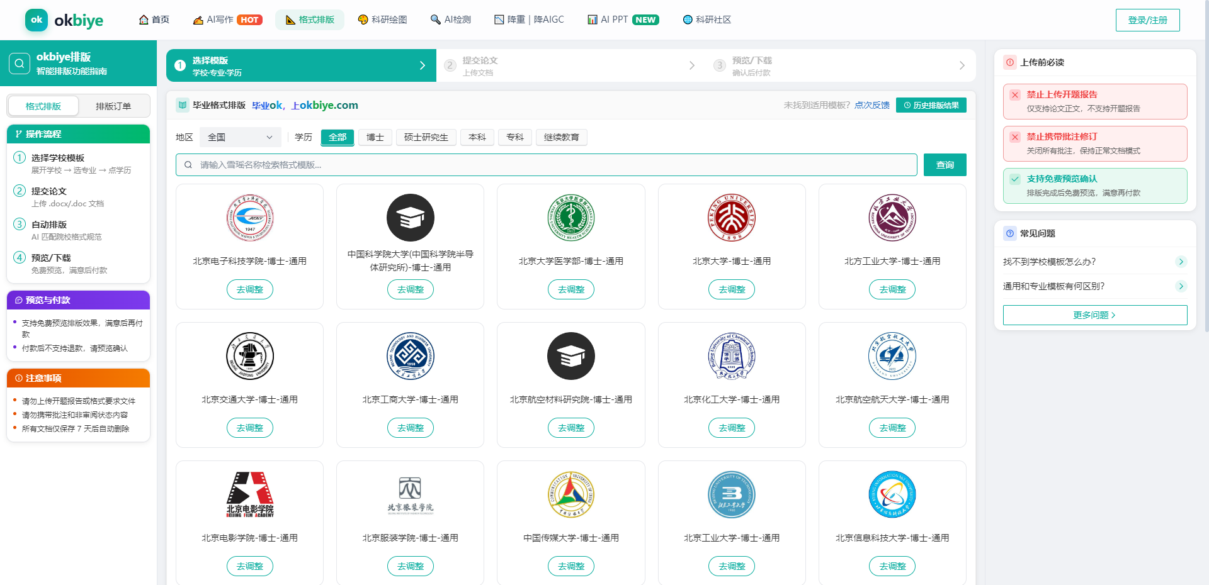
Task: Expand 通用和专业模板有何区别 question
Action: pos(1095,286)
